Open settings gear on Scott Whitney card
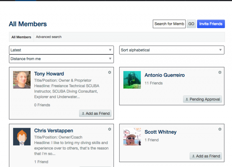Screen dimensions: 232x167 coord(220,129)
